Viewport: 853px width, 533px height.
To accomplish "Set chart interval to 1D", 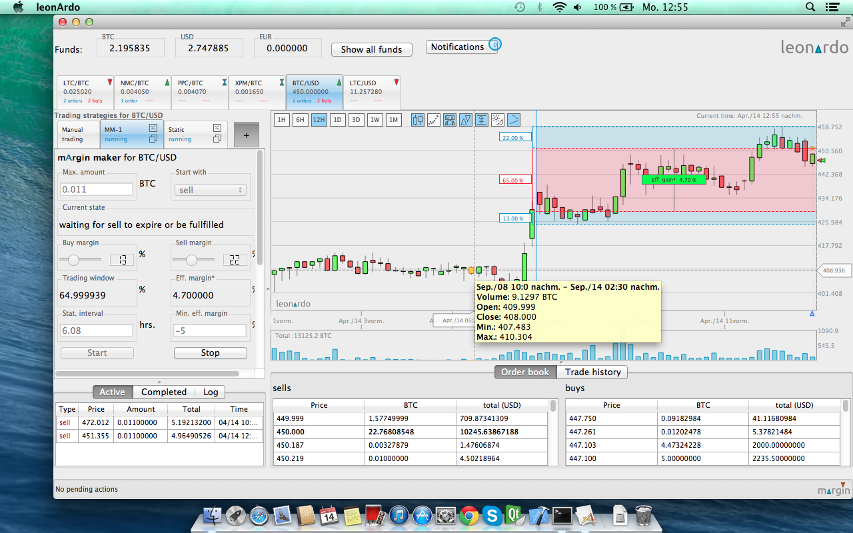I will [338, 120].
